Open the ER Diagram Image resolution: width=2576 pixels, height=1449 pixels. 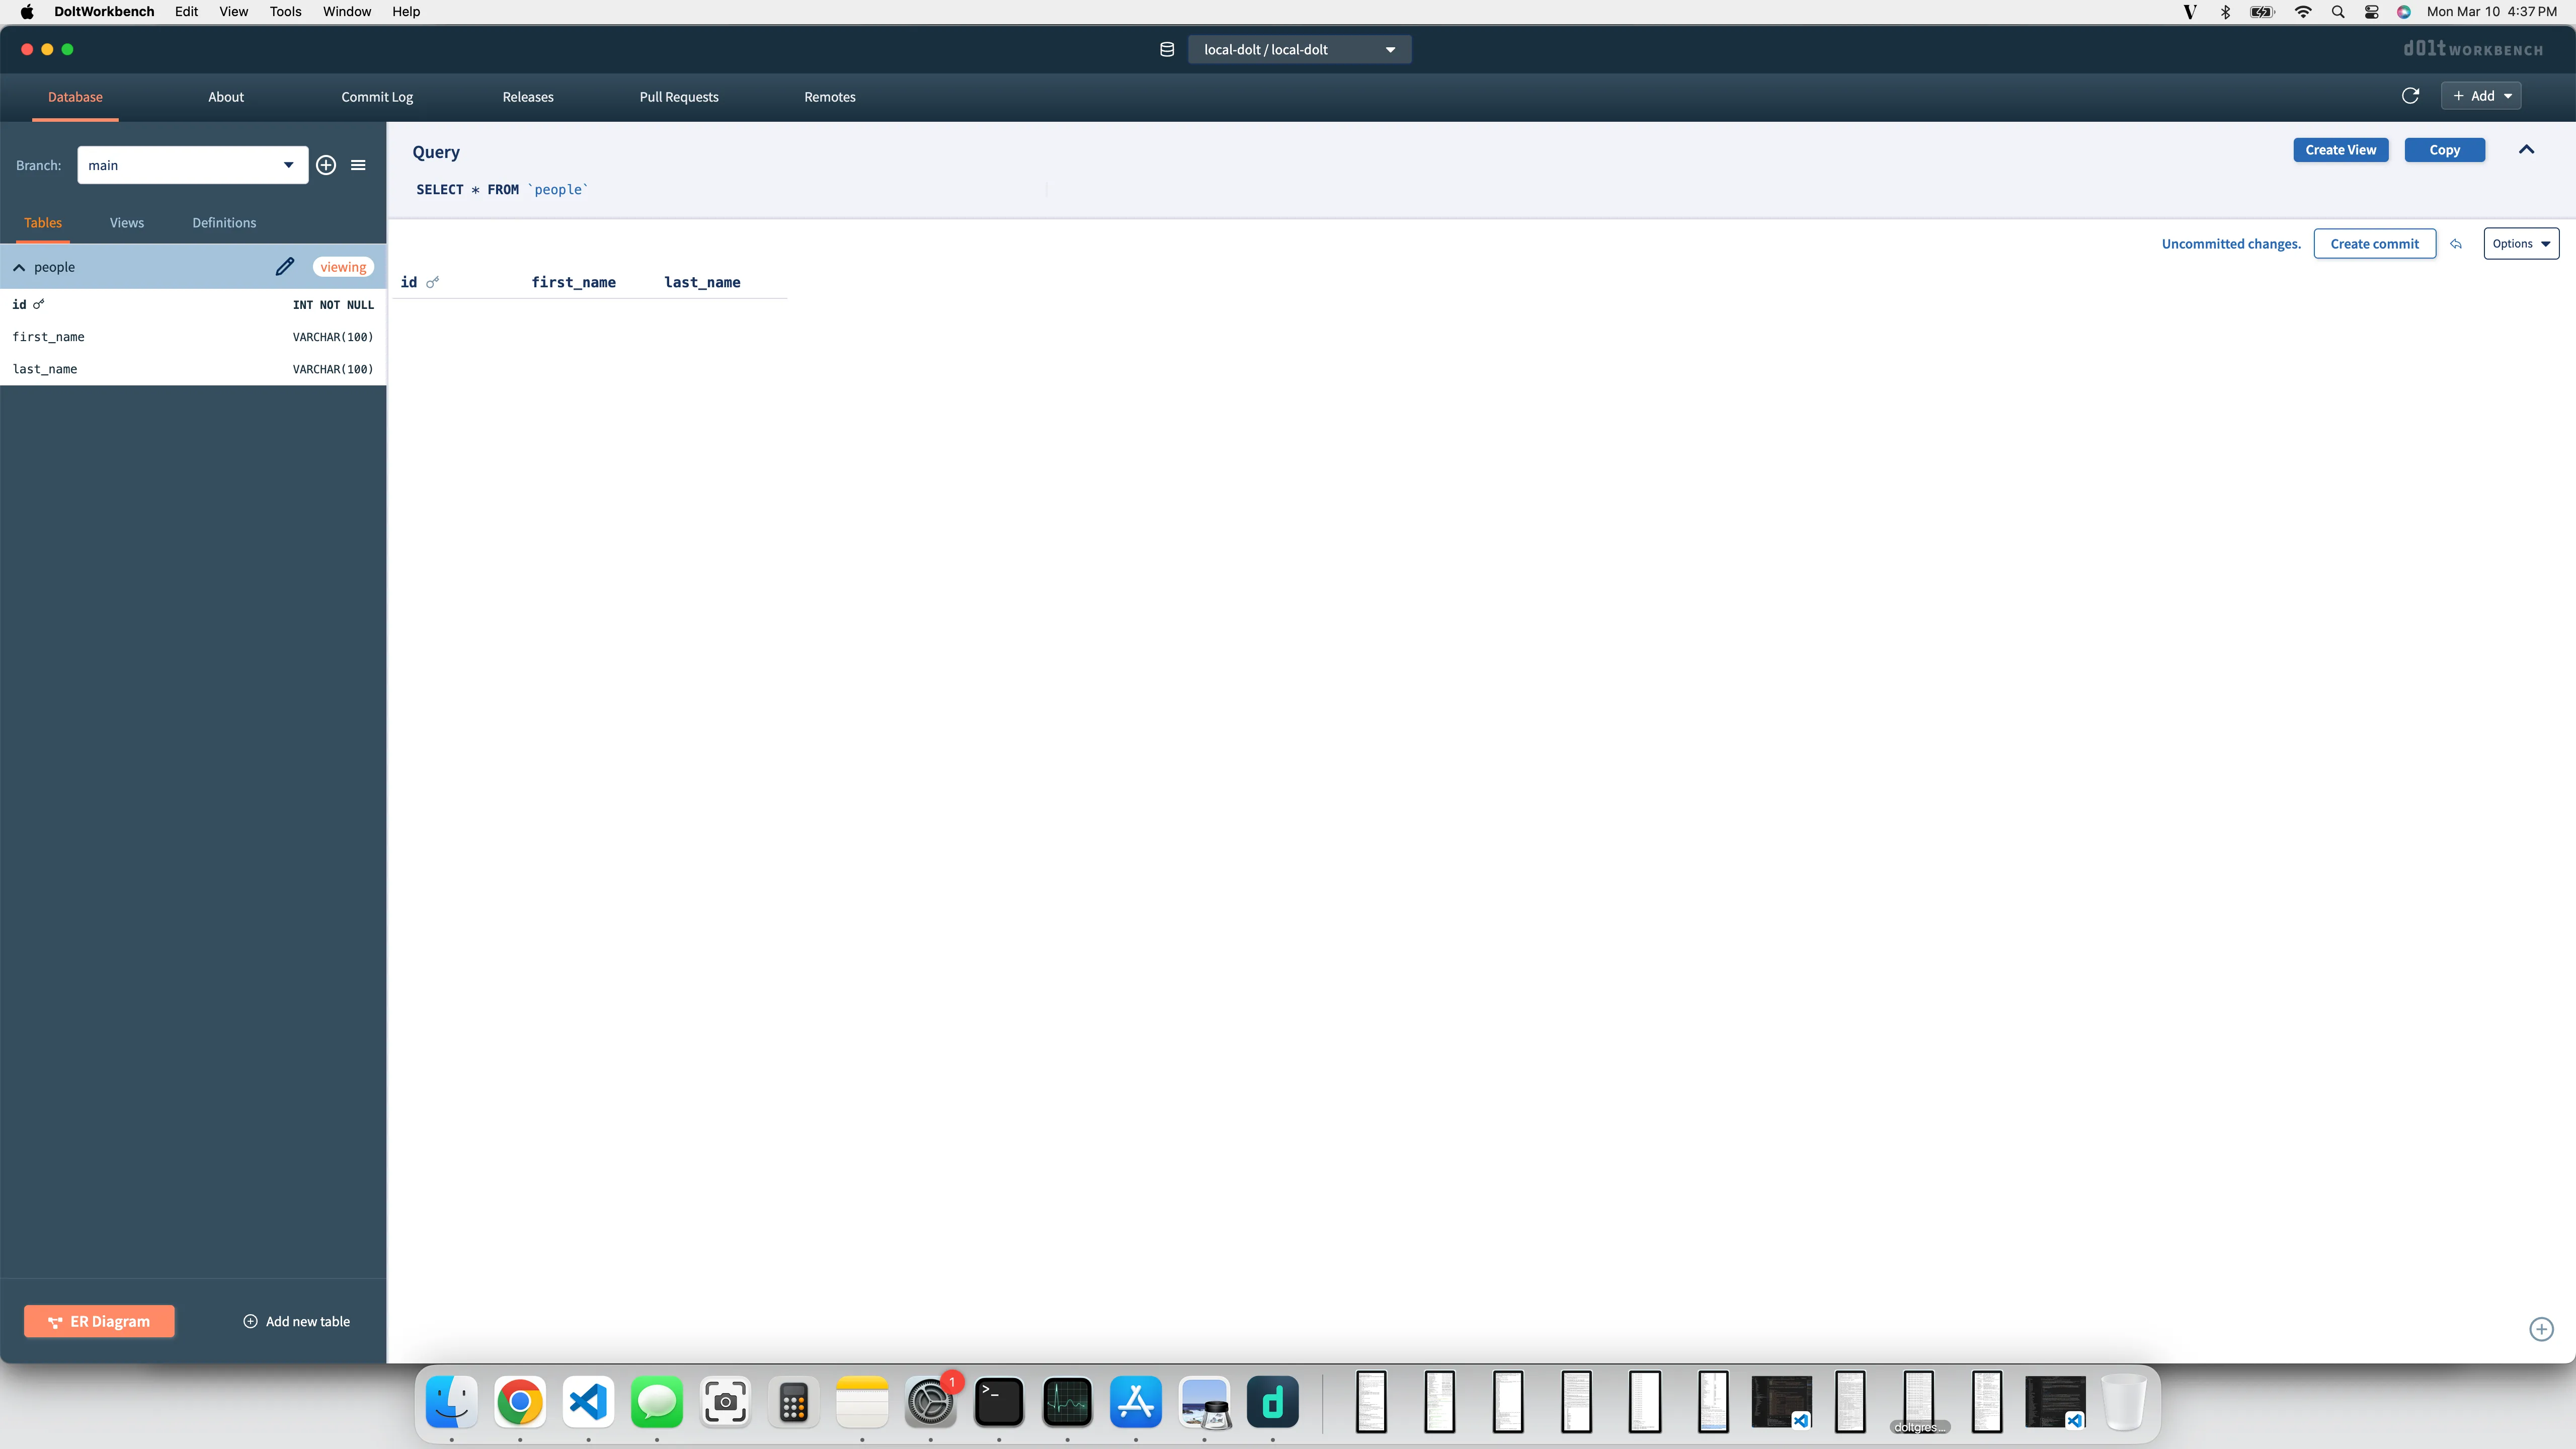pos(99,1321)
